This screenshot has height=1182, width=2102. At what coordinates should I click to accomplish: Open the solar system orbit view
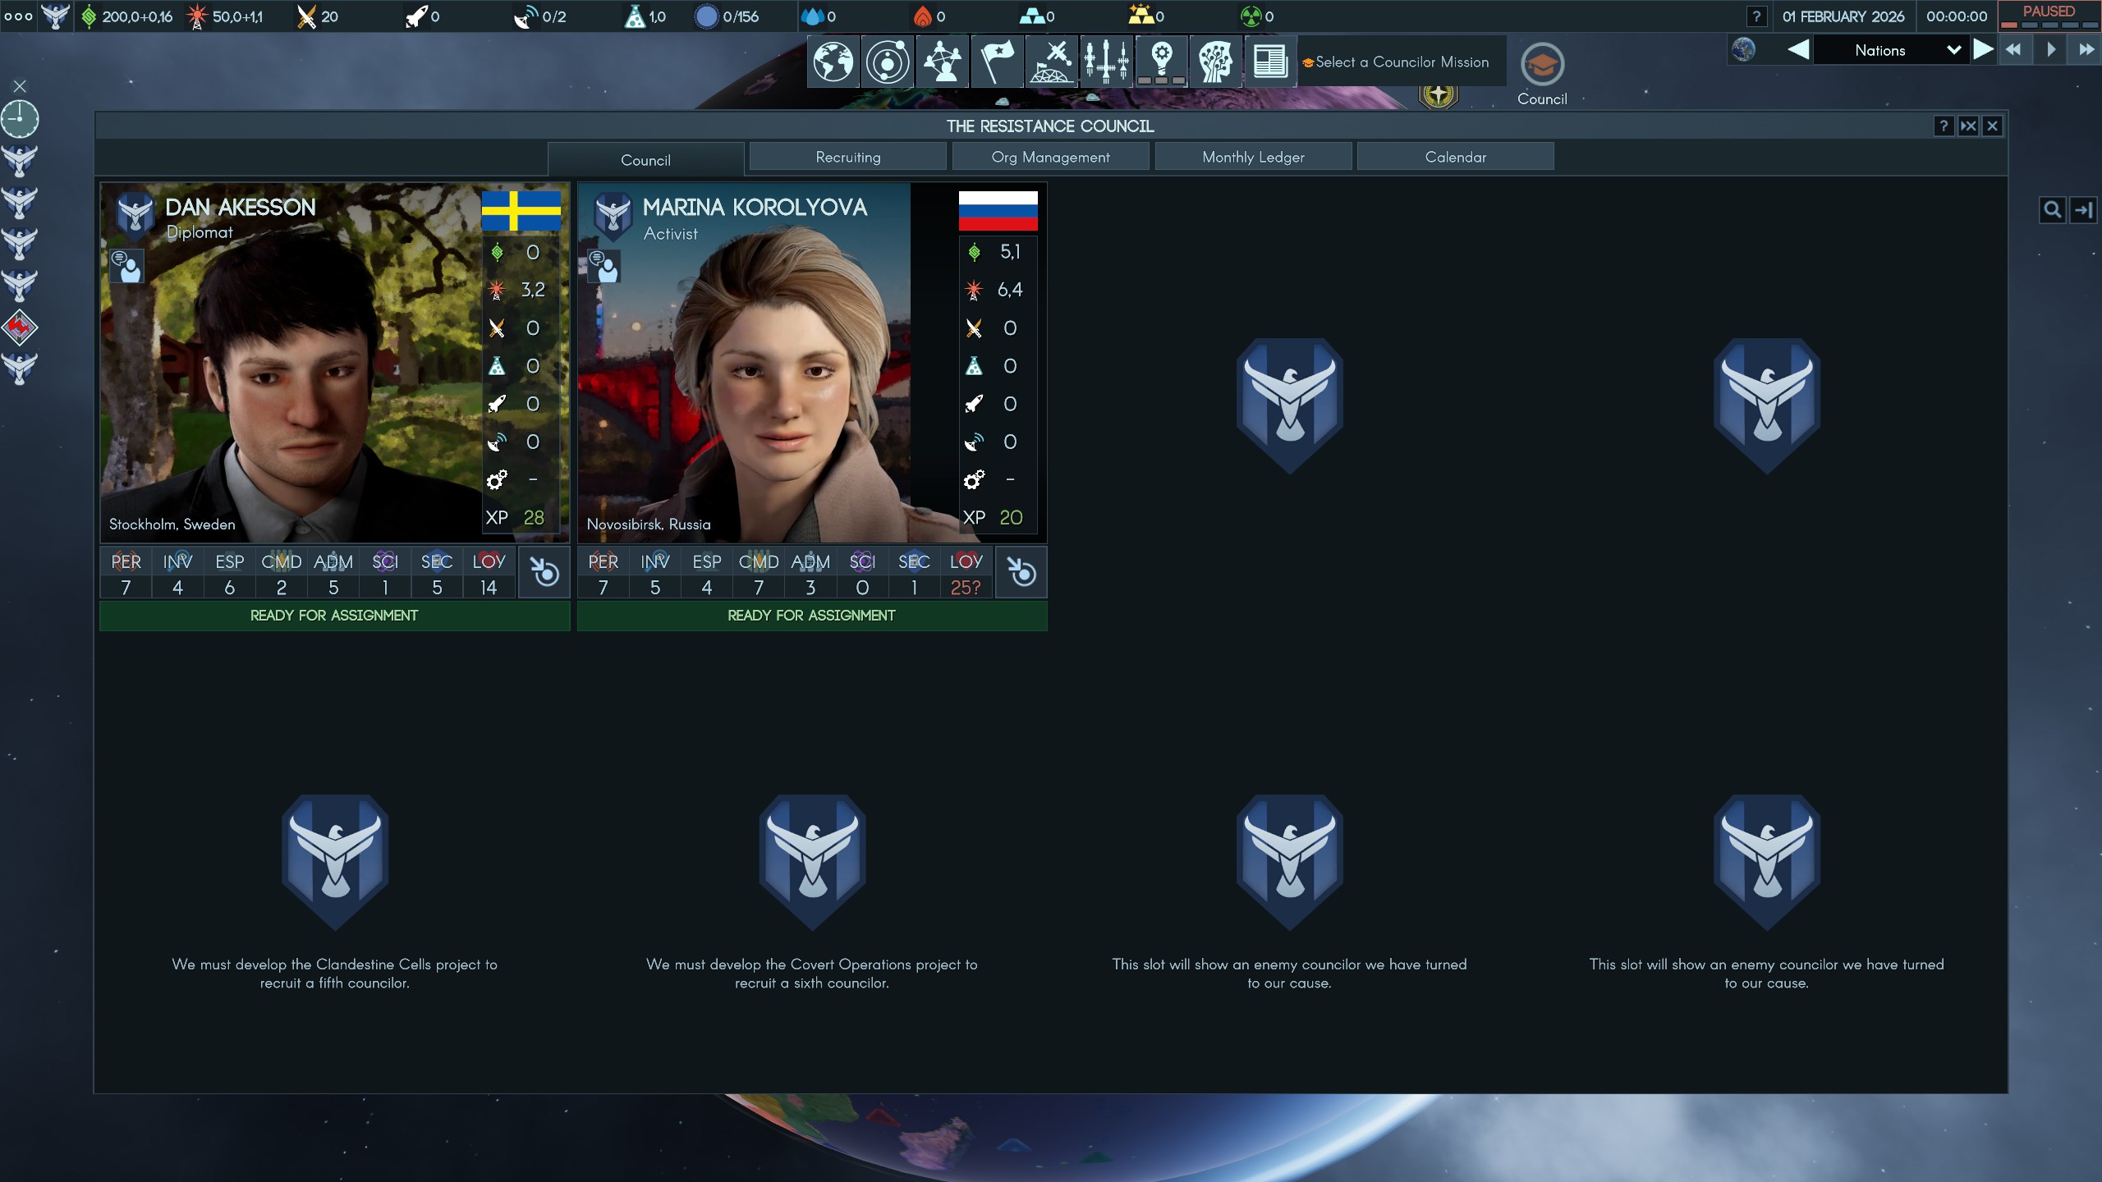888,62
